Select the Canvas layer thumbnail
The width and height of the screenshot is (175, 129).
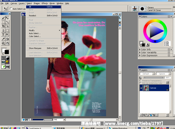(x=146, y=88)
